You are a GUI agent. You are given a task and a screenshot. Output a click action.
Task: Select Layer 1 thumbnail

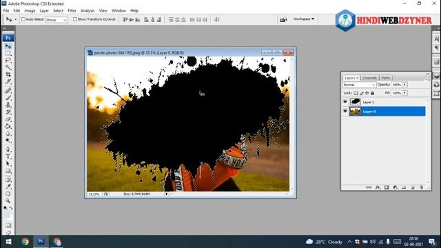(356, 102)
